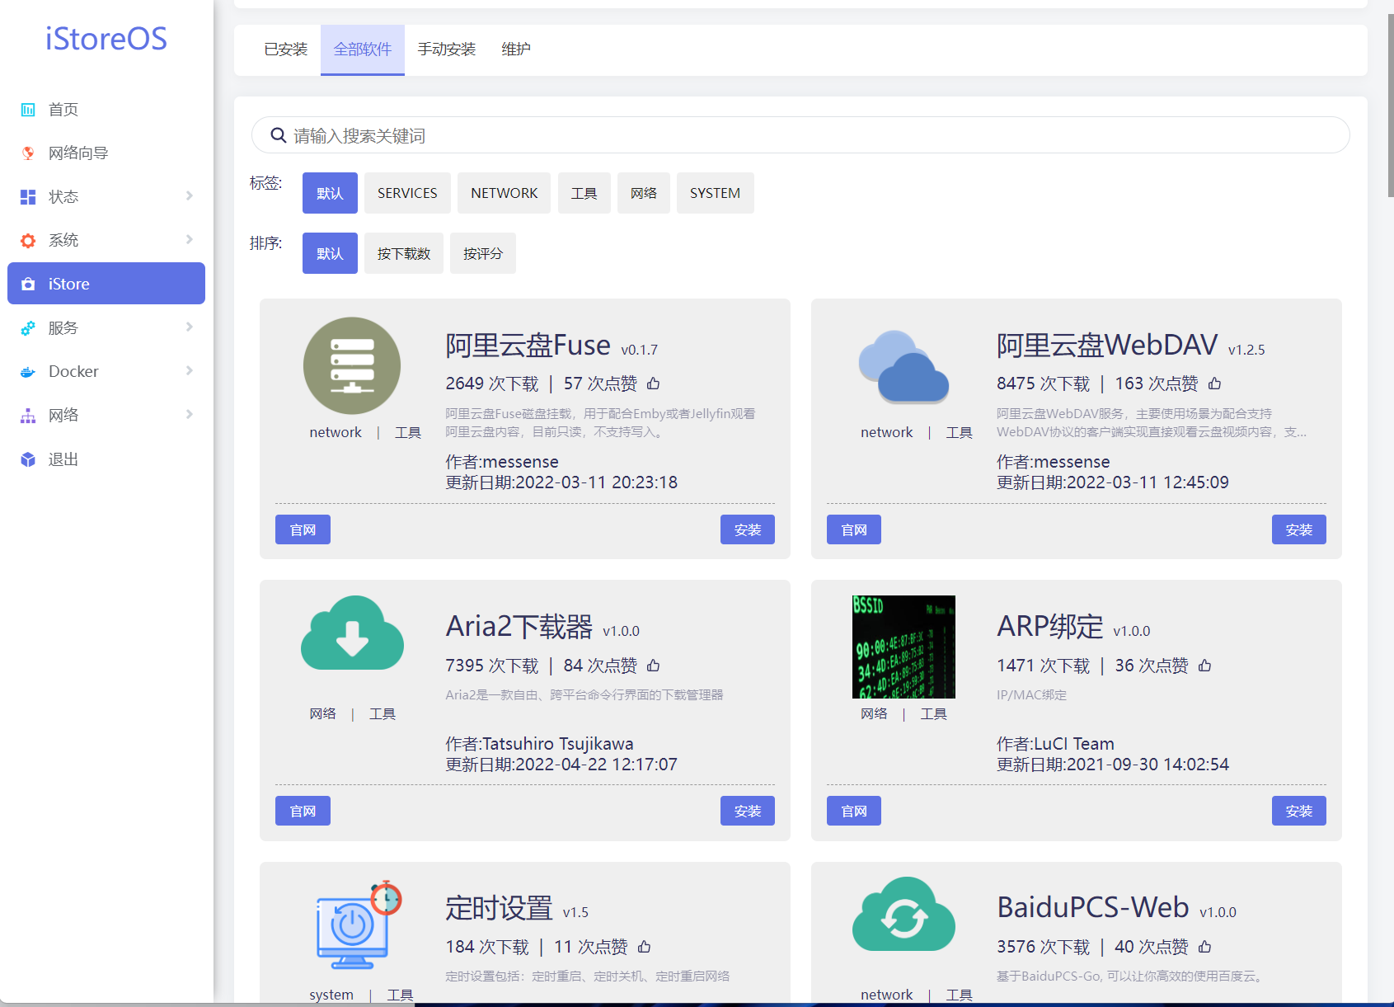Image resolution: width=1394 pixels, height=1007 pixels.
Task: Expand the 系统 menu chevron
Action: tap(190, 239)
